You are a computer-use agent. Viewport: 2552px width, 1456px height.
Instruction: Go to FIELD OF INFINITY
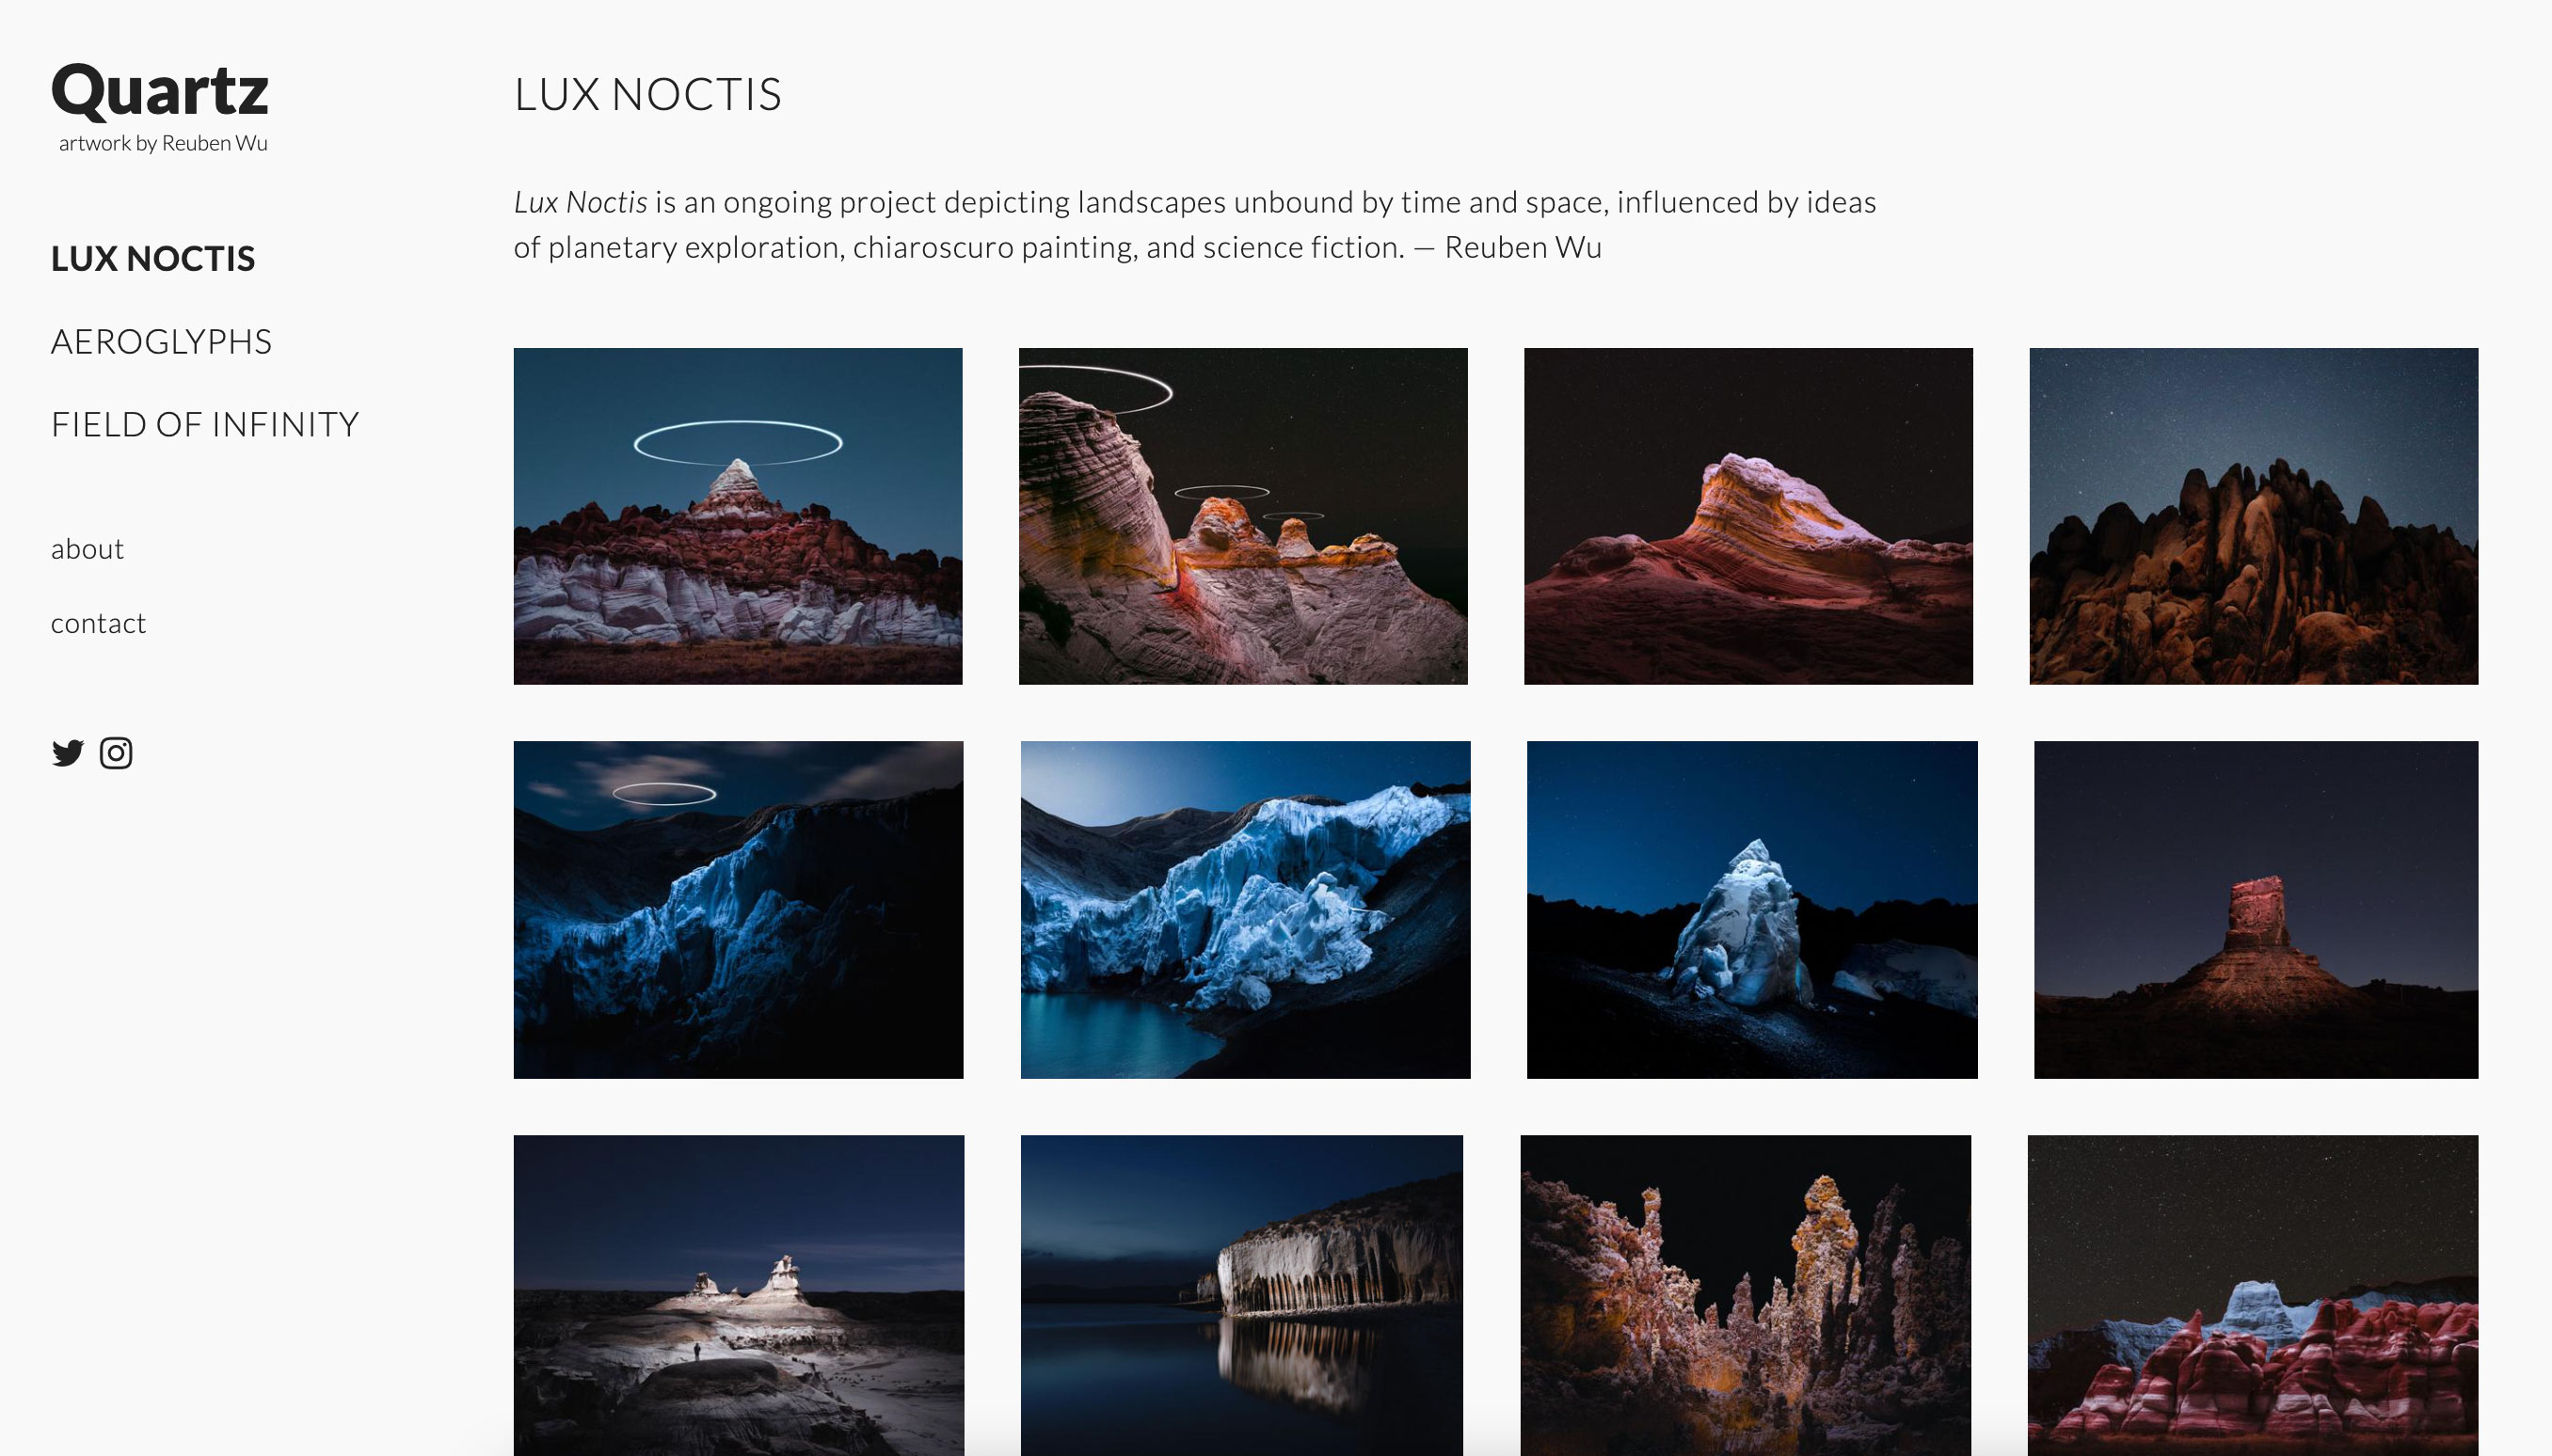tap(205, 425)
